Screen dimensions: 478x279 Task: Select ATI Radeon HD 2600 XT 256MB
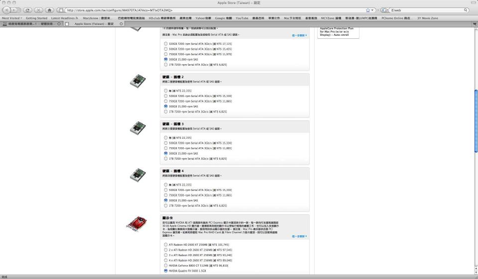point(166,245)
